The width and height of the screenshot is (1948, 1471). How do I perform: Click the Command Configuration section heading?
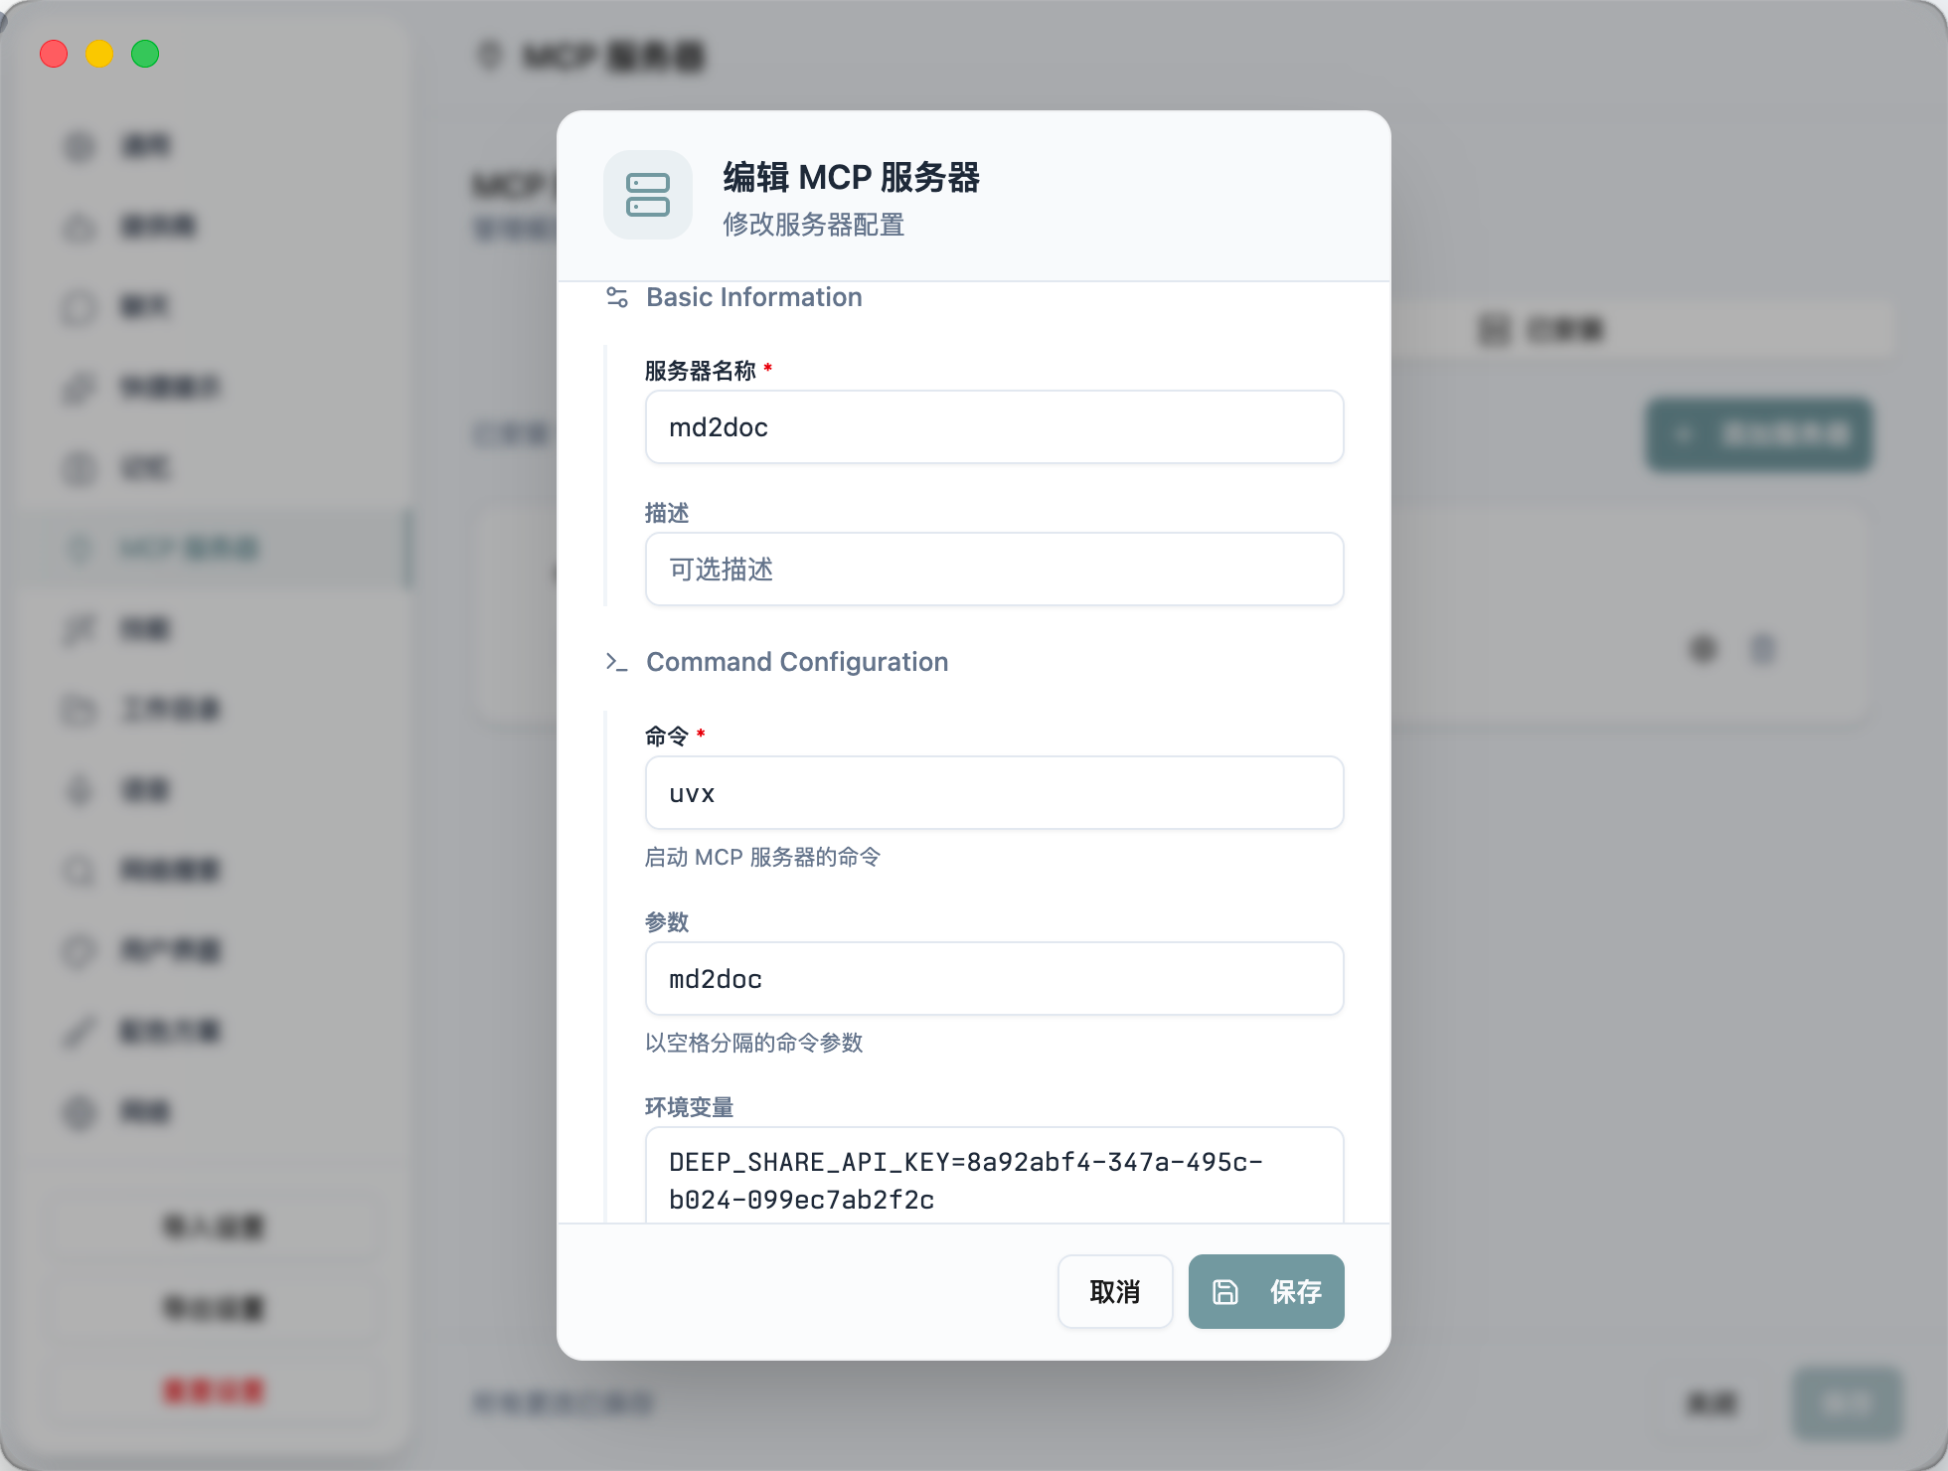(x=797, y=662)
